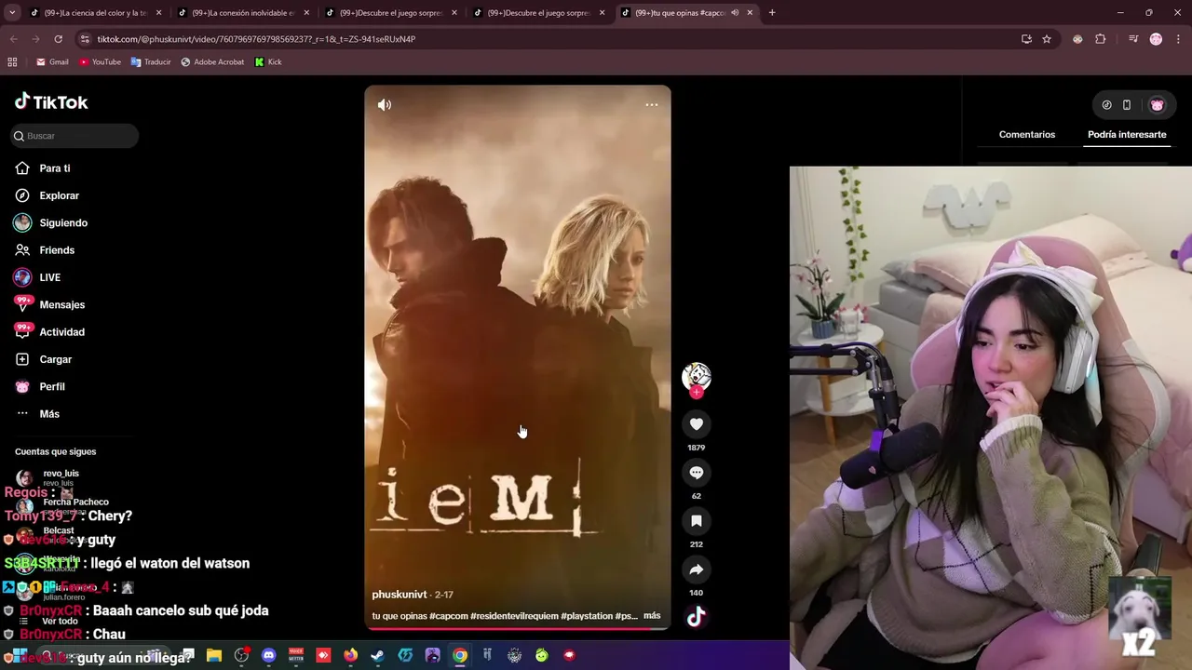Viewport: 1192px width, 670px height.
Task: Click the Buscar search field
Action: 74,136
